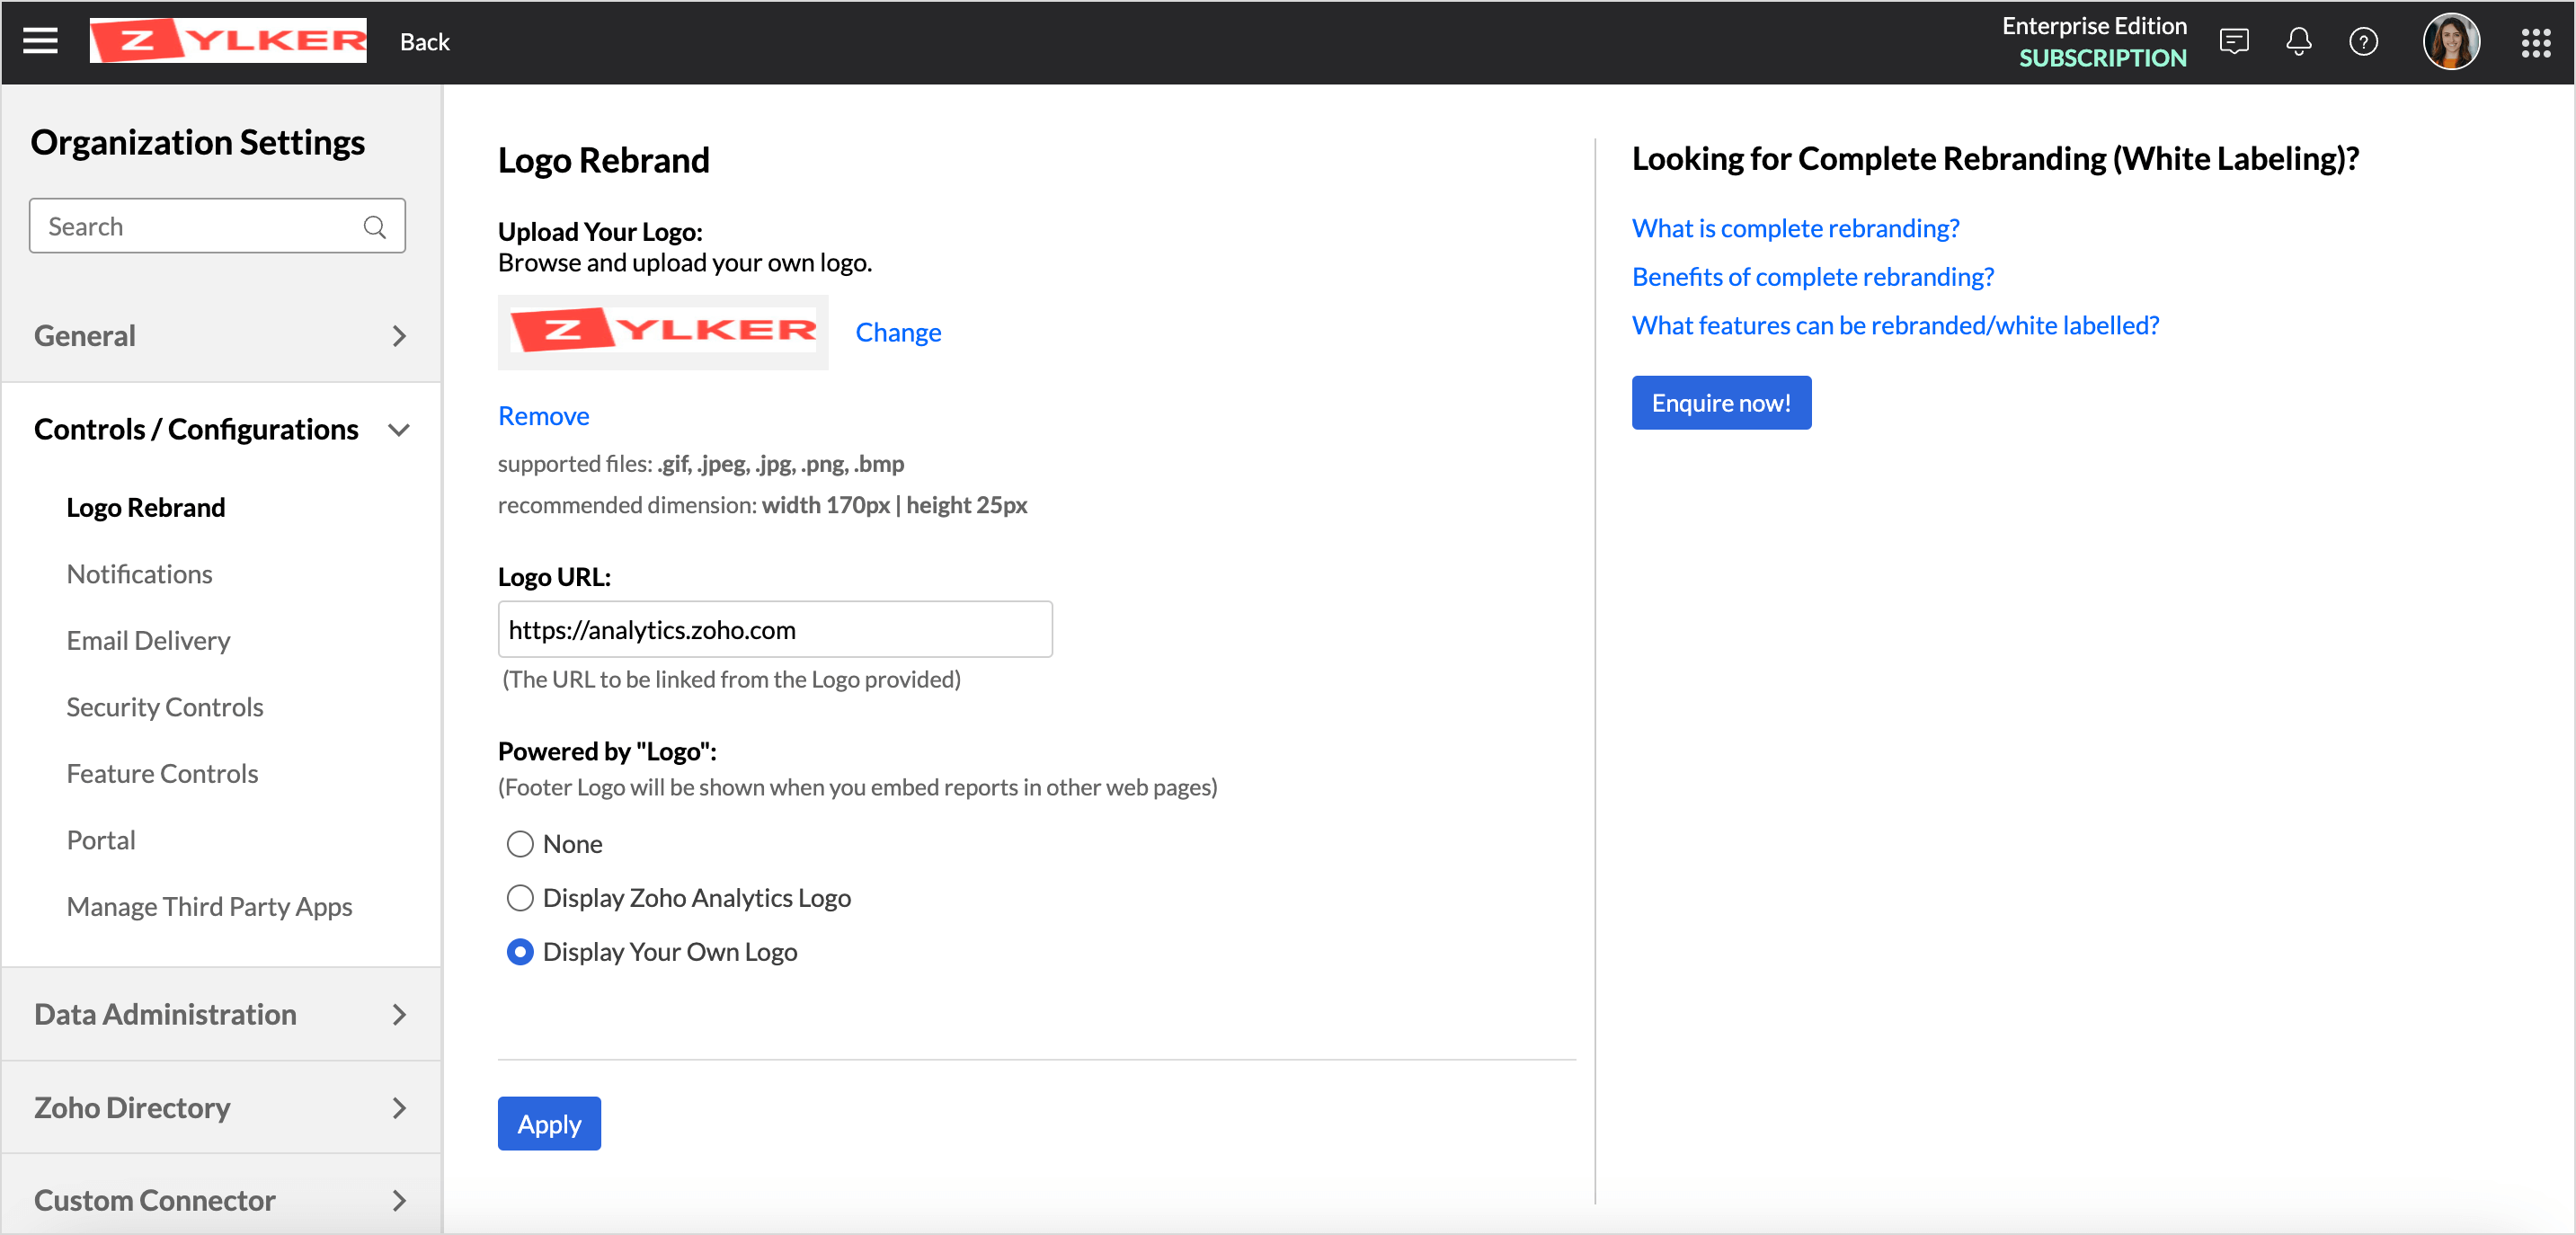2576x1235 pixels.
Task: Open What features can be rebranded link
Action: tap(1895, 325)
